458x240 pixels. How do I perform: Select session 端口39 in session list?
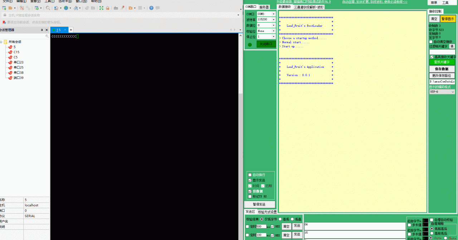pos(19,78)
